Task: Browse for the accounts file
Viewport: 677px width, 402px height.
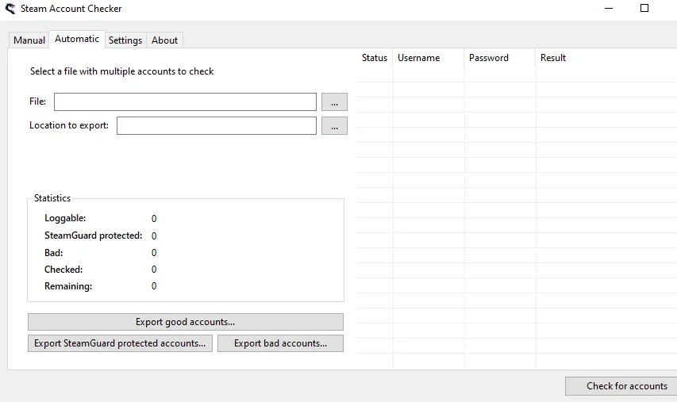Action: click(334, 101)
